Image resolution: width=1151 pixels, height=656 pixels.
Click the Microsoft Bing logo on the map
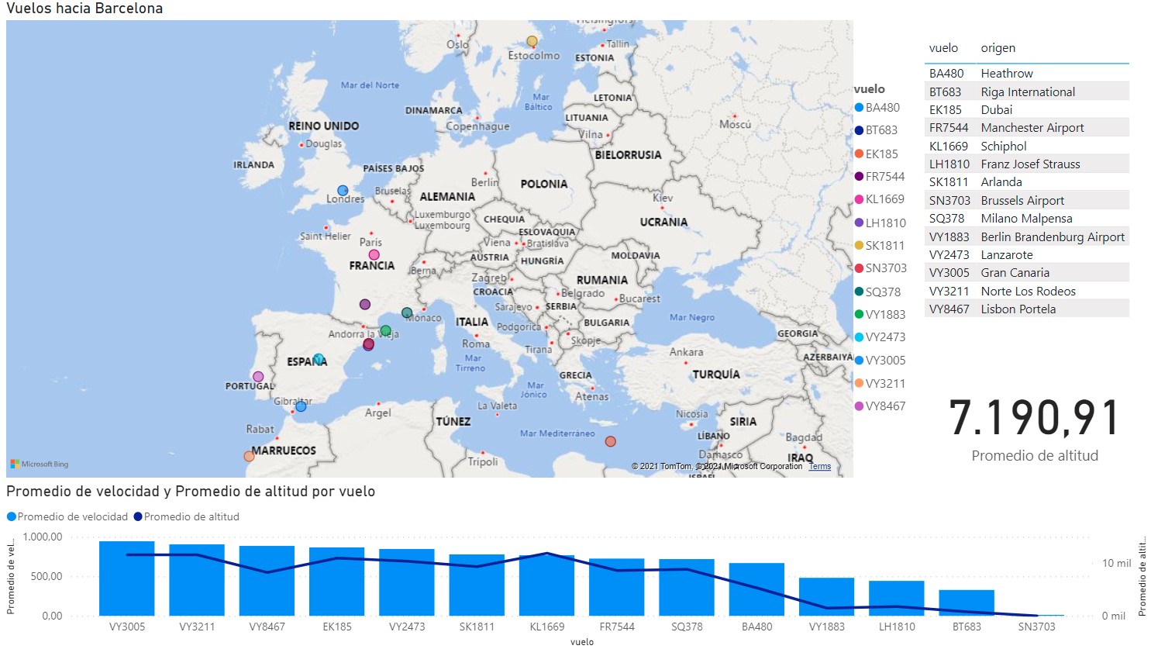(40, 464)
